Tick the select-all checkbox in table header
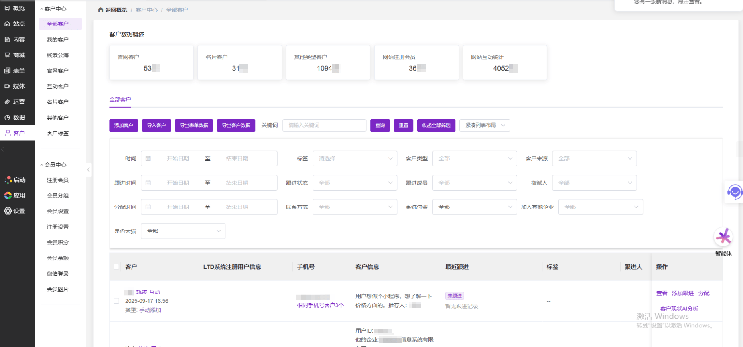The height and width of the screenshot is (347, 743). 116,267
